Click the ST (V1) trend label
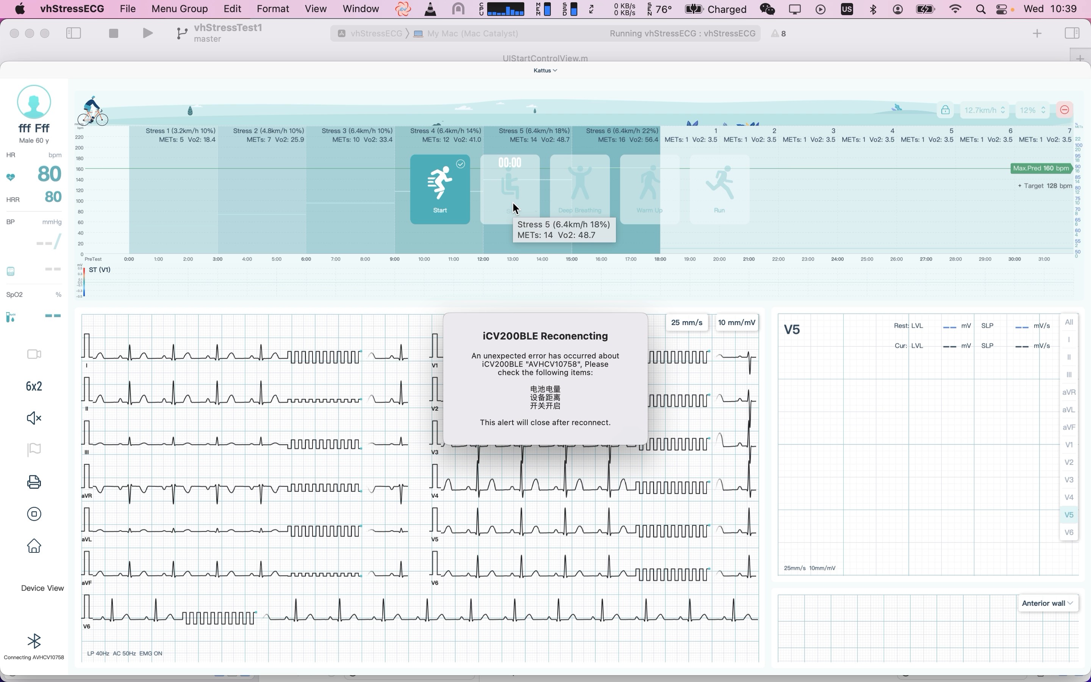Image resolution: width=1091 pixels, height=682 pixels. [x=100, y=270]
